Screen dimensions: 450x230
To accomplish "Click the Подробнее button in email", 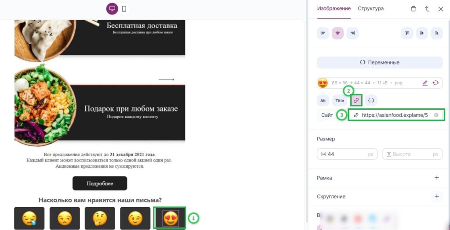I will click(100, 183).
